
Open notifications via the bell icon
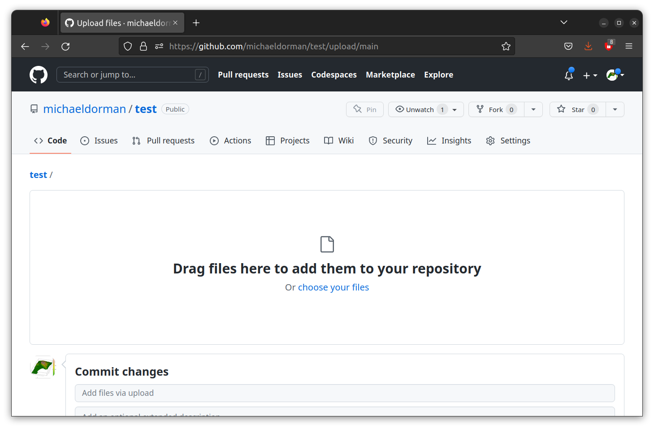[x=568, y=75]
